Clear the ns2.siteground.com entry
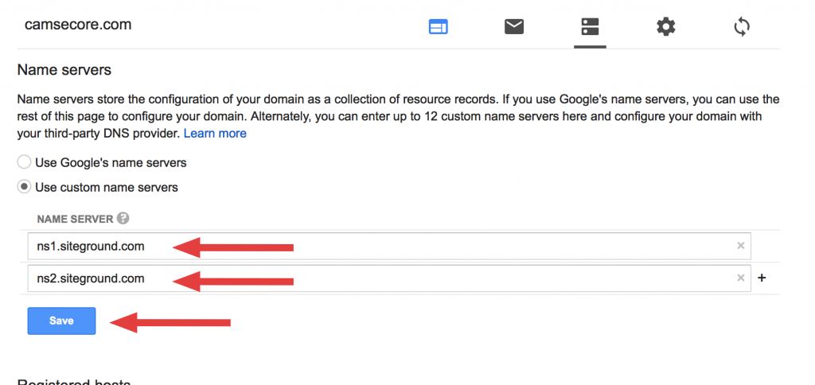This screenshot has width=815, height=385. pos(741,278)
